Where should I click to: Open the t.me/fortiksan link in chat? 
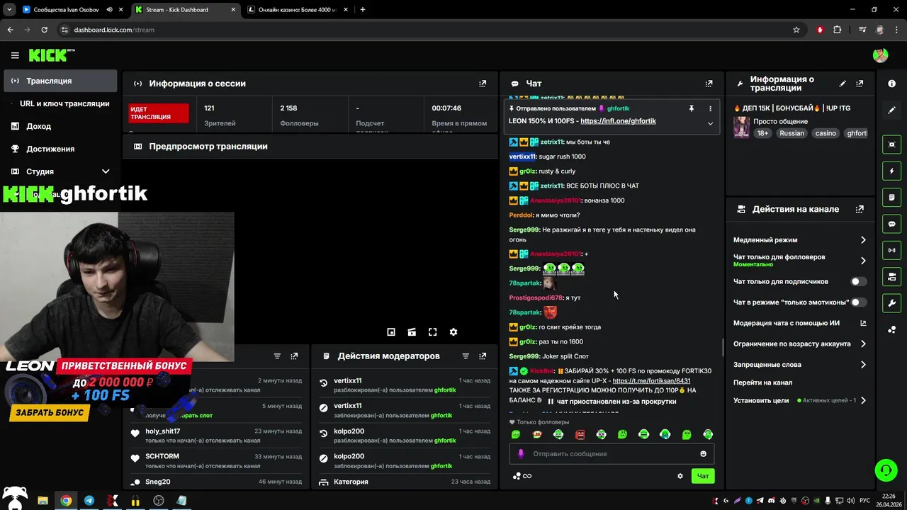click(651, 381)
